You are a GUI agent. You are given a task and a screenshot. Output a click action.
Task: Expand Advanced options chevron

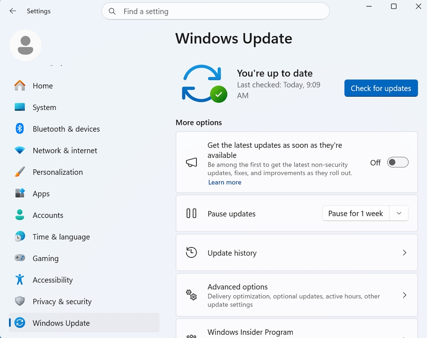click(x=404, y=295)
